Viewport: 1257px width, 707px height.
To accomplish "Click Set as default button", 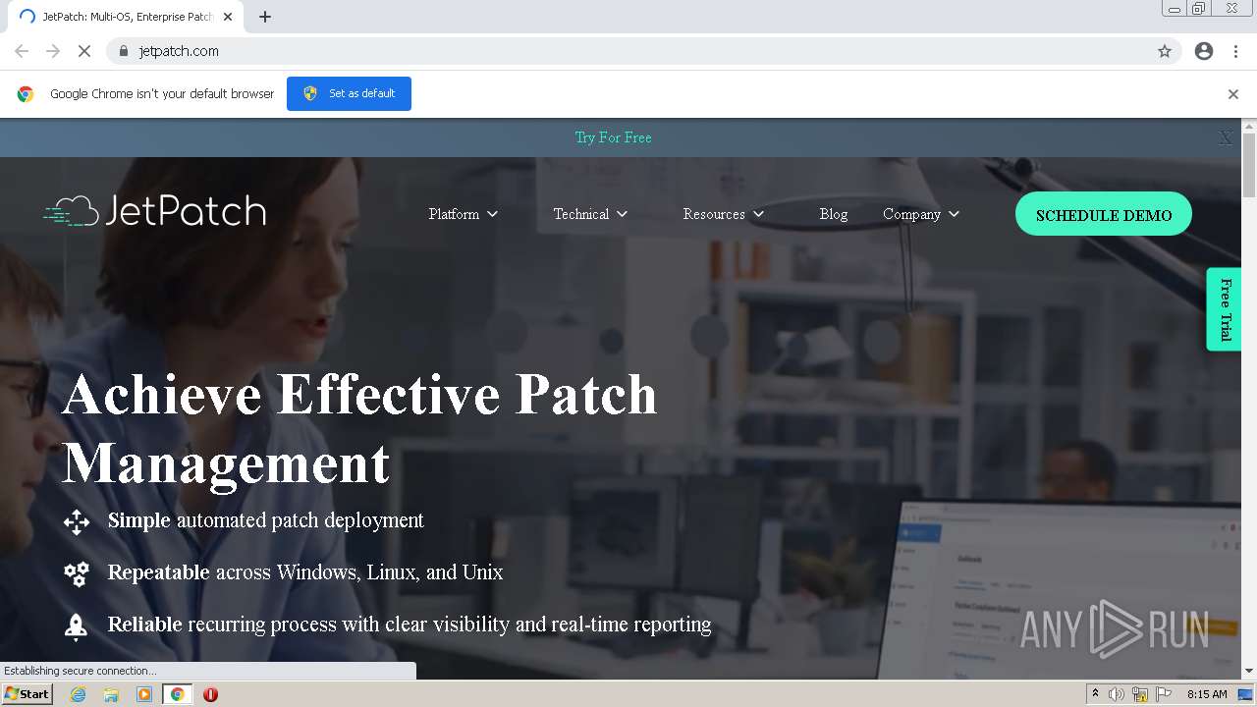I will [x=349, y=93].
